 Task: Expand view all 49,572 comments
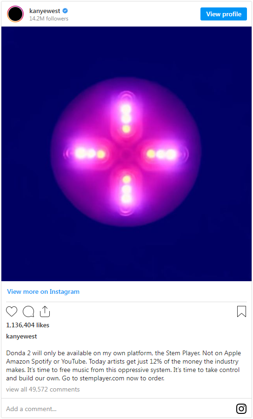(x=43, y=389)
